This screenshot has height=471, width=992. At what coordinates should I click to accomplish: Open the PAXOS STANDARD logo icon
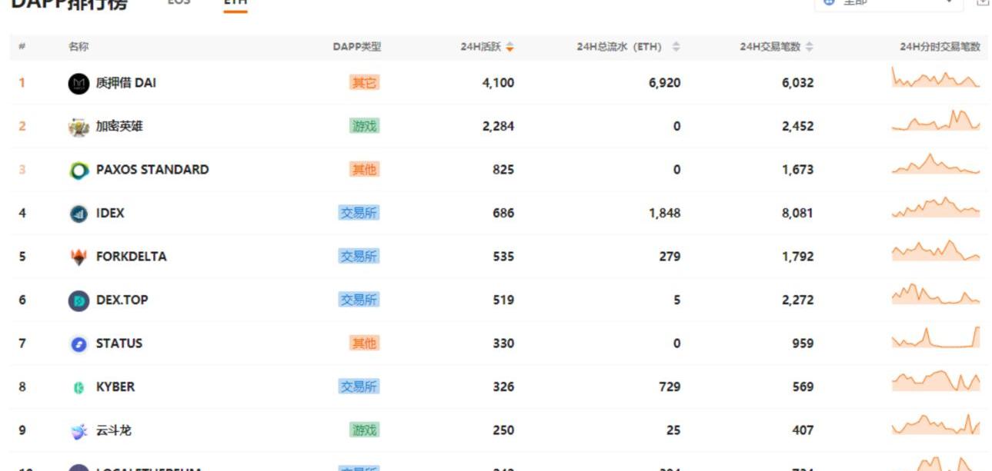coord(78,171)
